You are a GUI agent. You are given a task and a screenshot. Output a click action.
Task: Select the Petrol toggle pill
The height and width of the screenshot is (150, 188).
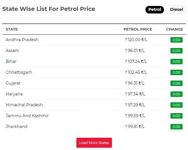coord(155,10)
